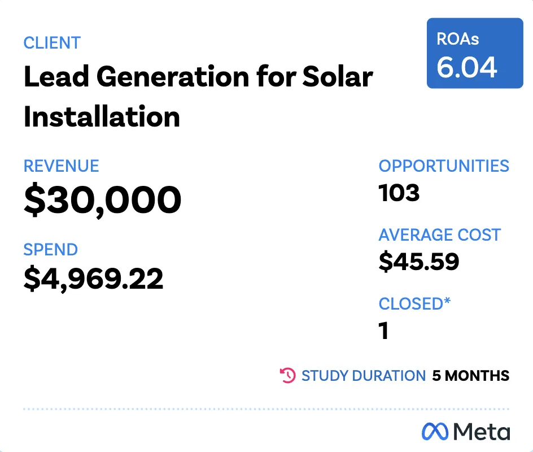Select the 103 opportunities value
533x452 pixels.
(x=399, y=194)
